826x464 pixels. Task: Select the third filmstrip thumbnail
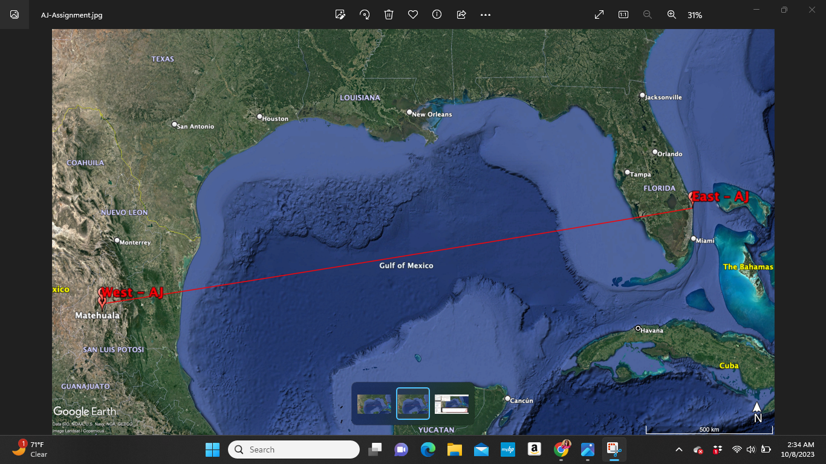(452, 404)
